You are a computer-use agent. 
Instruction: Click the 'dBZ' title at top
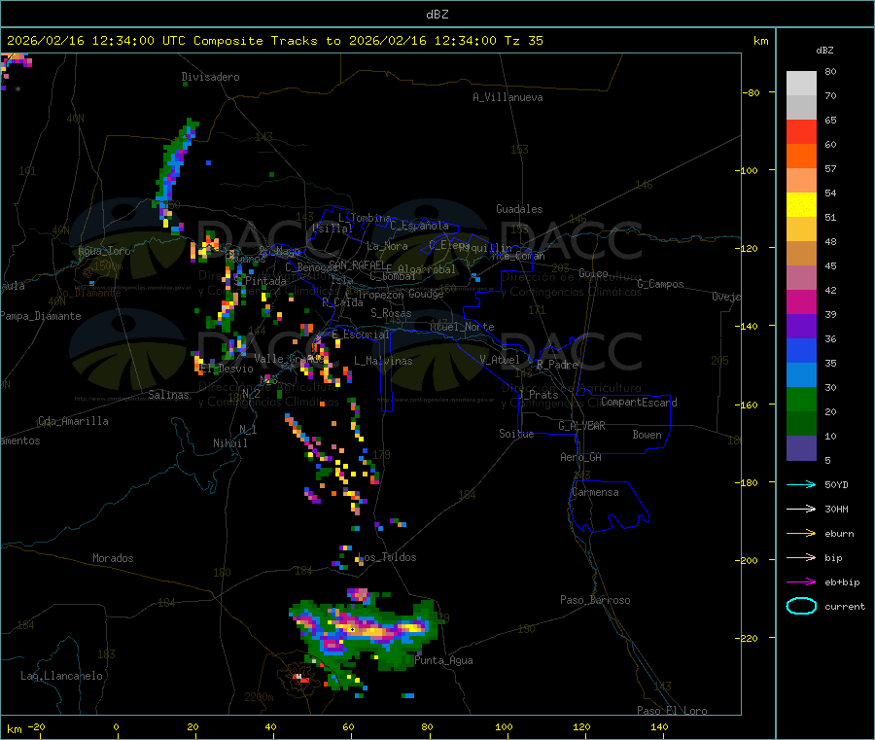pyautogui.click(x=437, y=15)
